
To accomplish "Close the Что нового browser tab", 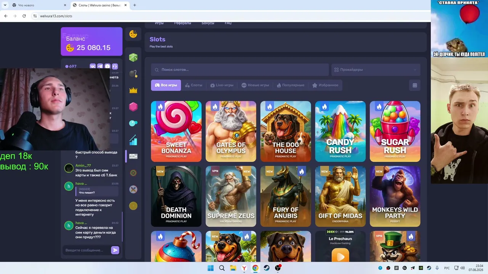I will coord(65,5).
